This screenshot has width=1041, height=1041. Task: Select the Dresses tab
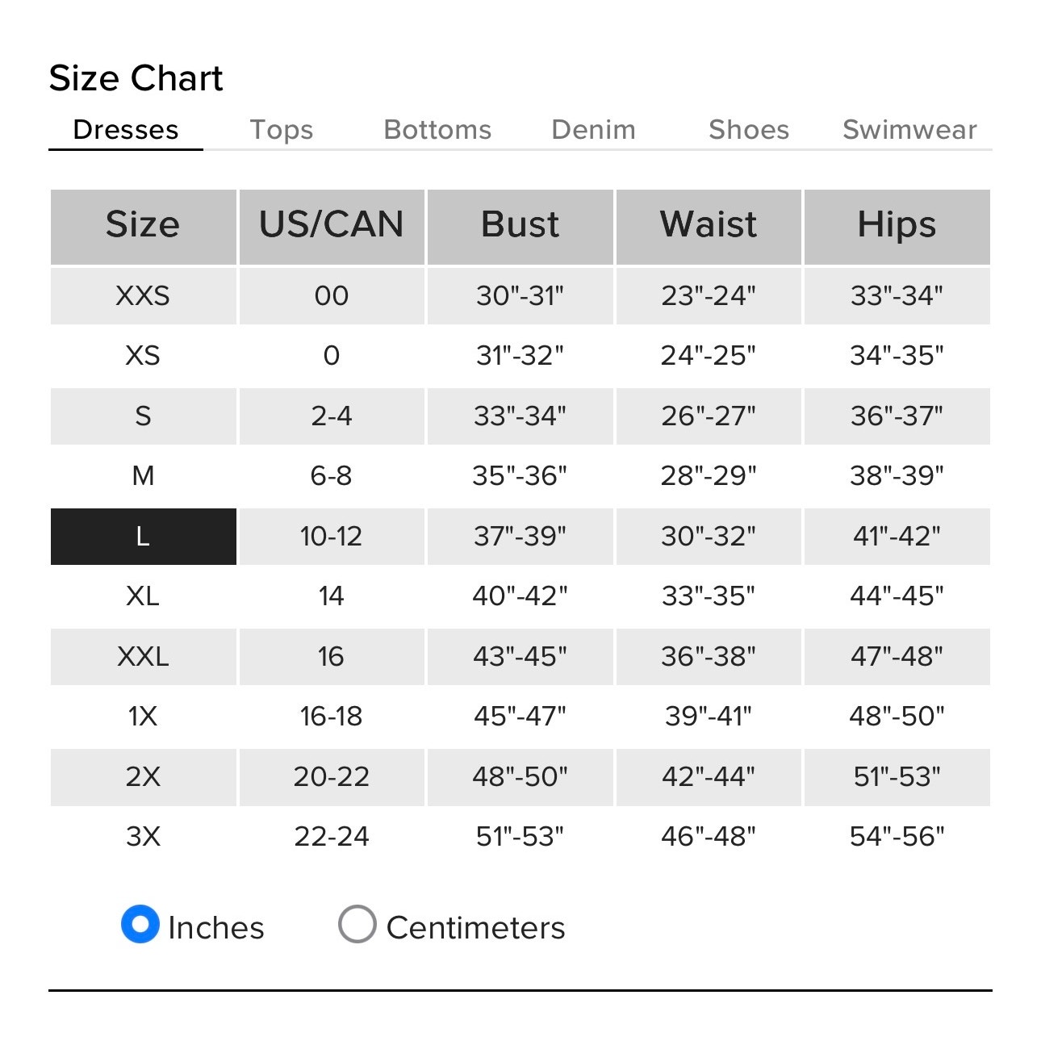coord(126,130)
